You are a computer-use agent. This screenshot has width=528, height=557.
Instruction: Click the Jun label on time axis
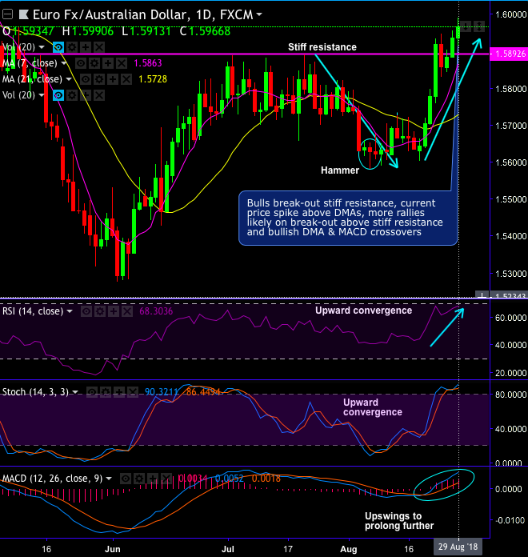pos(113,549)
